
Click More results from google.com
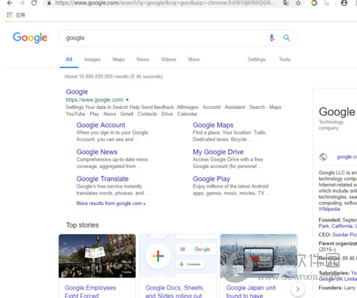111,204
